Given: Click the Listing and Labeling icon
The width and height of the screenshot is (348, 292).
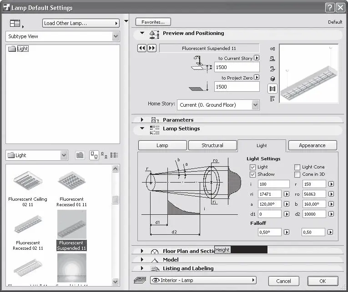Looking at the screenshot, I should (155, 269).
